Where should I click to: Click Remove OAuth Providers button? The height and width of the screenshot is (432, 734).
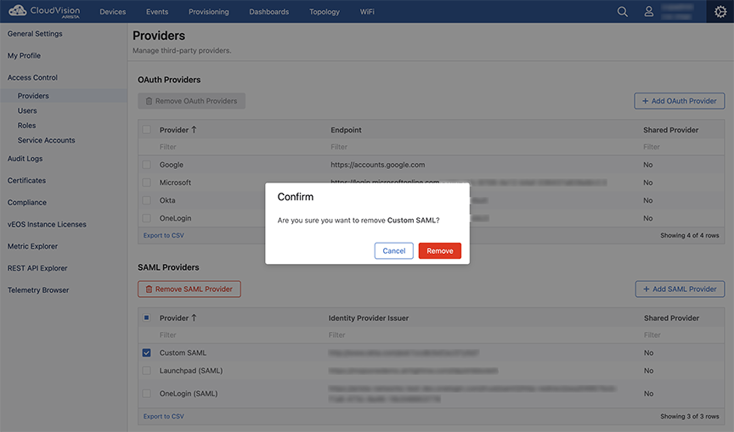(191, 101)
